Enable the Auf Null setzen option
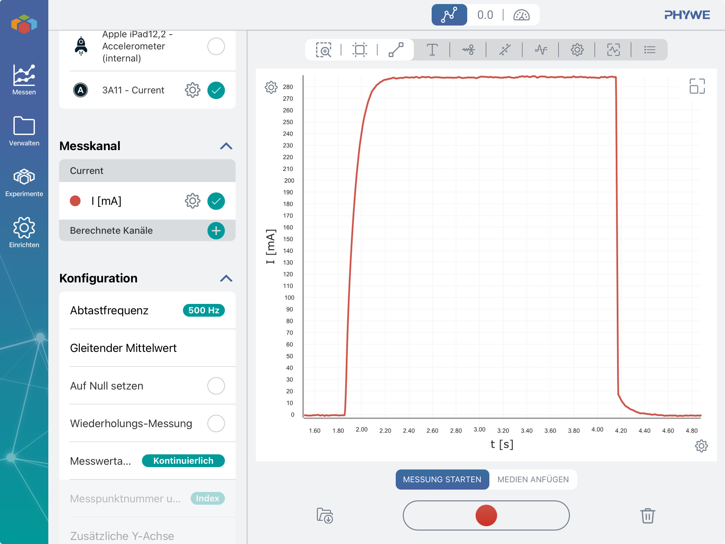 click(216, 386)
